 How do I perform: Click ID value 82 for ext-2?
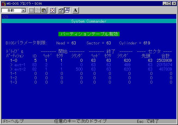(34, 69)
